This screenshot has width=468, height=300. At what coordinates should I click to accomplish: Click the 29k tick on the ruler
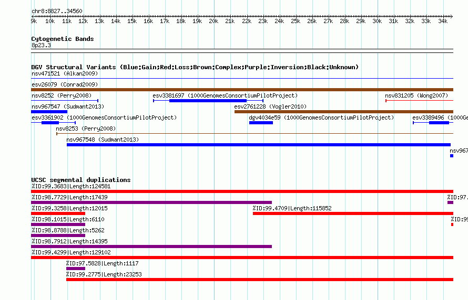click(361, 21)
